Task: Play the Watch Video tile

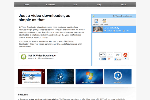Action: click(x=60, y=77)
